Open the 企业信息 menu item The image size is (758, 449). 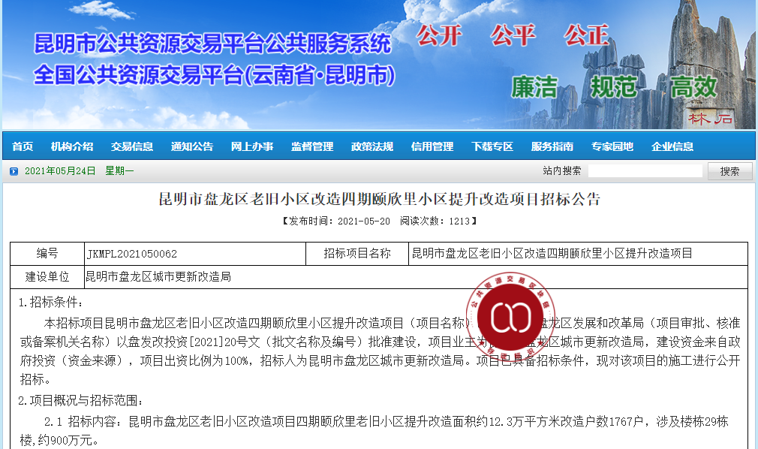(x=672, y=146)
